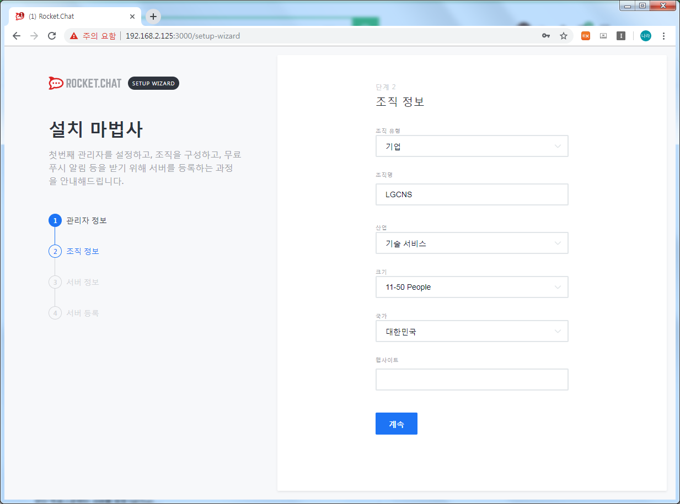Click the Rocket.Chat logo
680x504 pixels.
85,83
